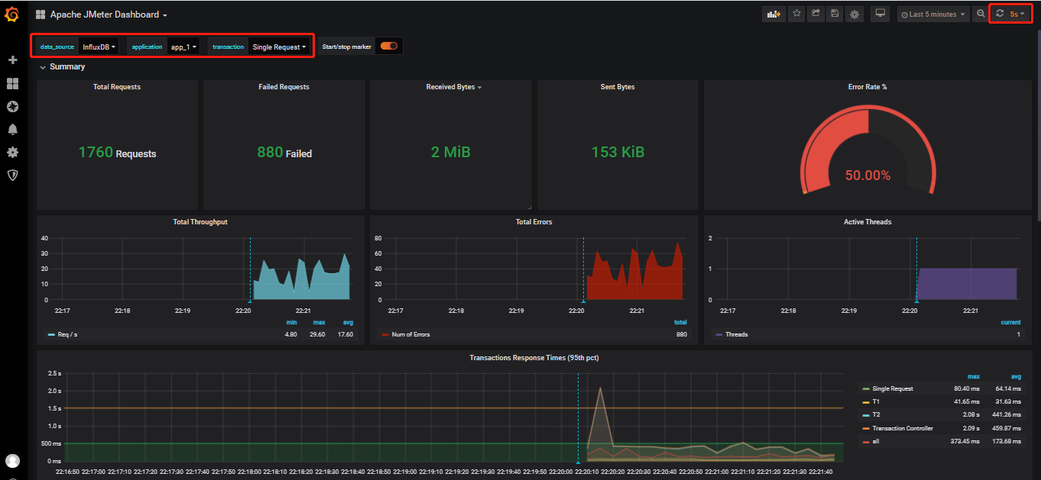1041x480 pixels.
Task: Open the Grafana home logo
Action: pyautogui.click(x=12, y=14)
